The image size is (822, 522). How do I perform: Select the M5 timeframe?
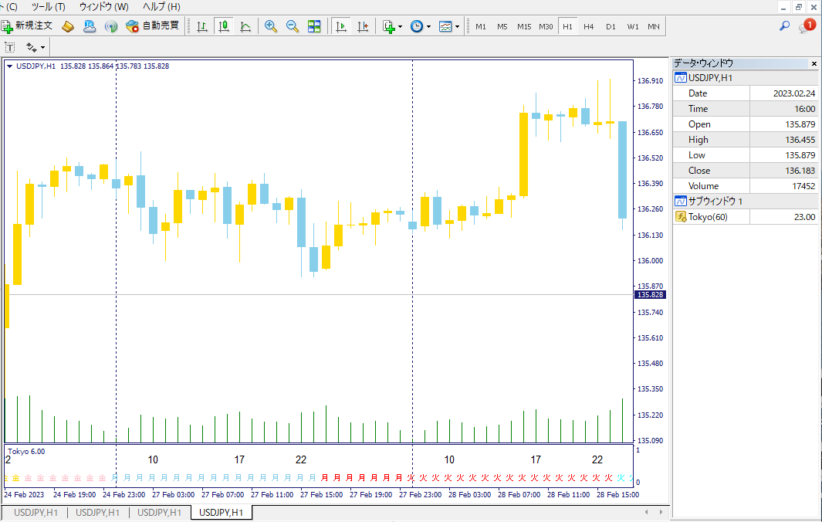tap(502, 26)
